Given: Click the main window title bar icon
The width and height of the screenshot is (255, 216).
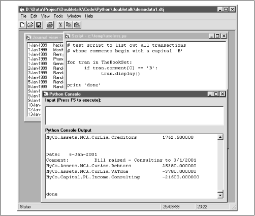Looking at the screenshot, I should [x=22, y=9].
